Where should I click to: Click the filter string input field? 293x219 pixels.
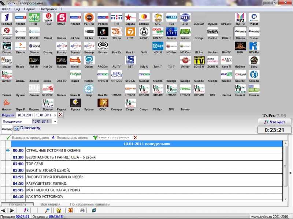(114, 138)
